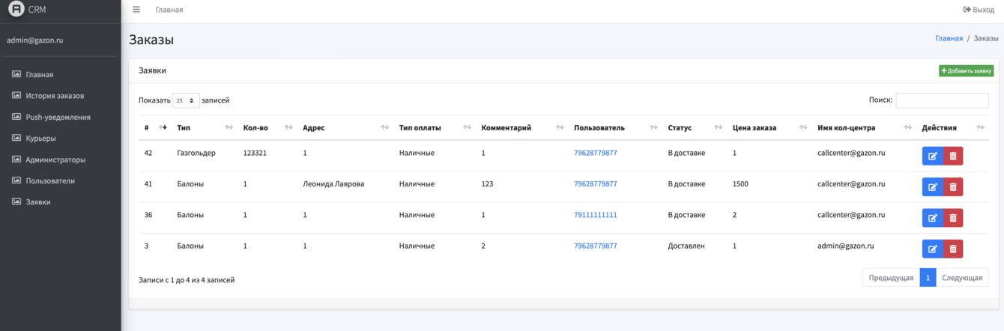1004x331 pixels.
Task: Open История заказов in sidebar
Action: coord(55,96)
